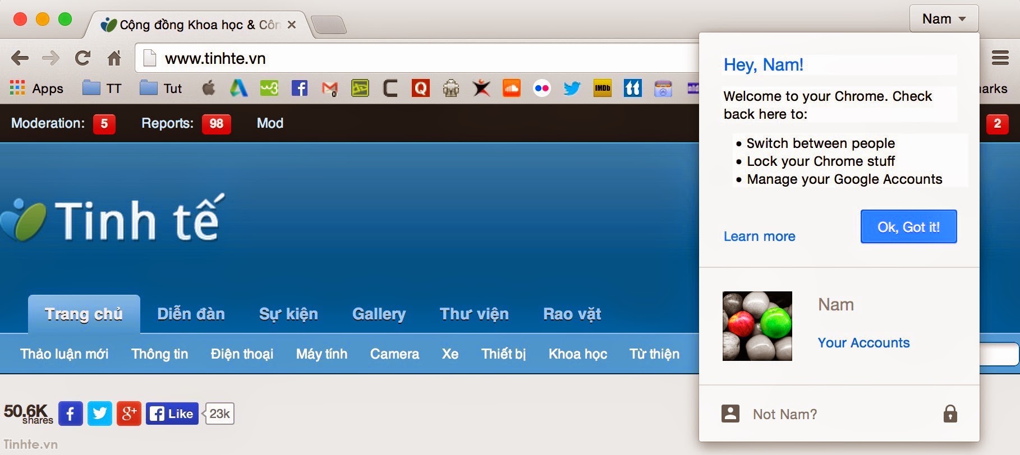Open the Apple bookmark icon
This screenshot has width=1020, height=455.
click(209, 88)
